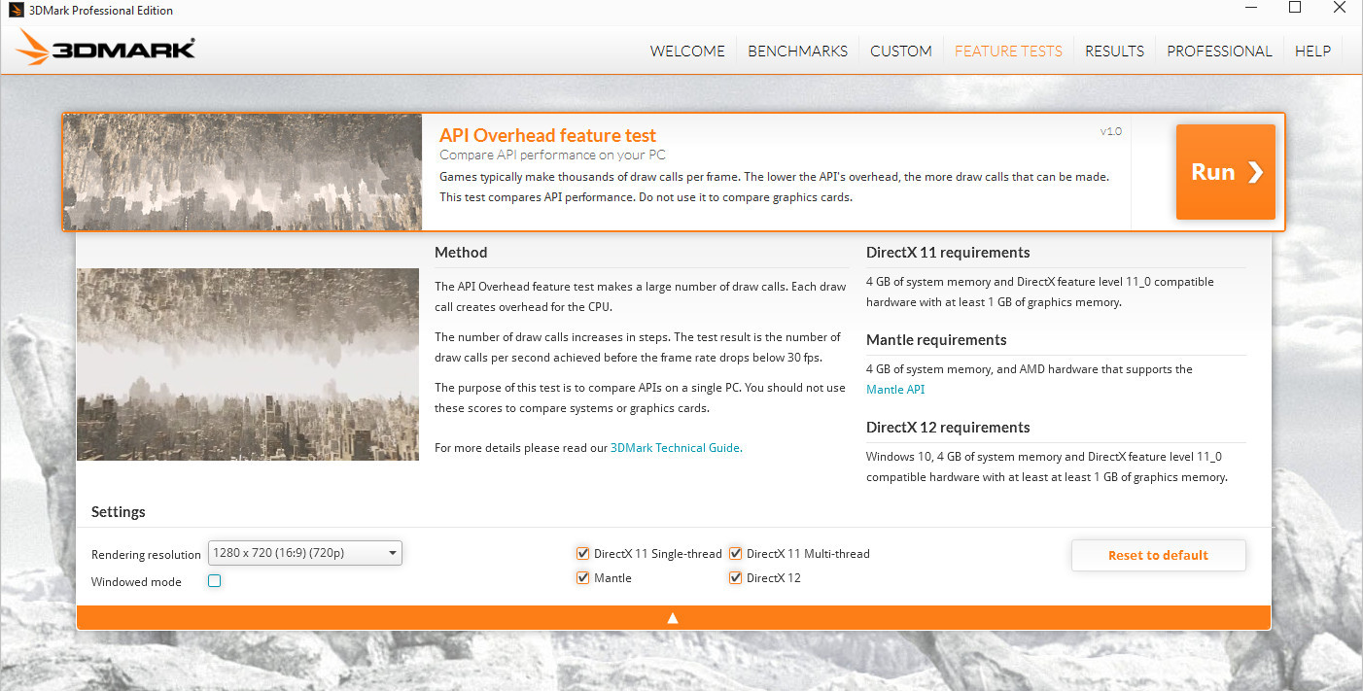Switch to the RESULTS tab
Screen dimensions: 1363x691
(1114, 52)
